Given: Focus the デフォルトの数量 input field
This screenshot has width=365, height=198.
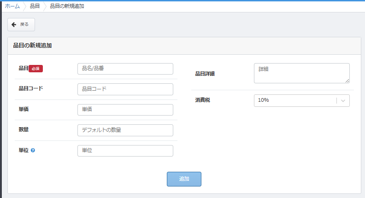Looking at the screenshot, I should pos(125,130).
